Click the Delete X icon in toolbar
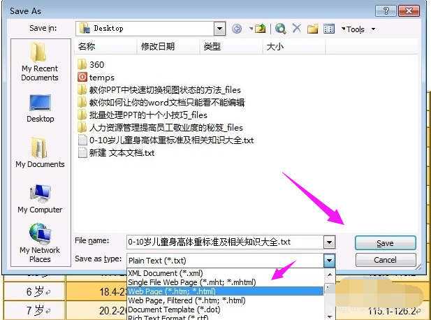The height and width of the screenshot is (320, 431). pos(296,29)
